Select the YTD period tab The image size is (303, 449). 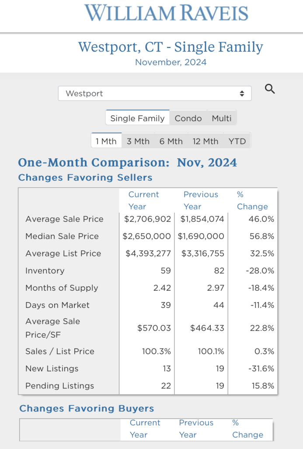tap(237, 141)
